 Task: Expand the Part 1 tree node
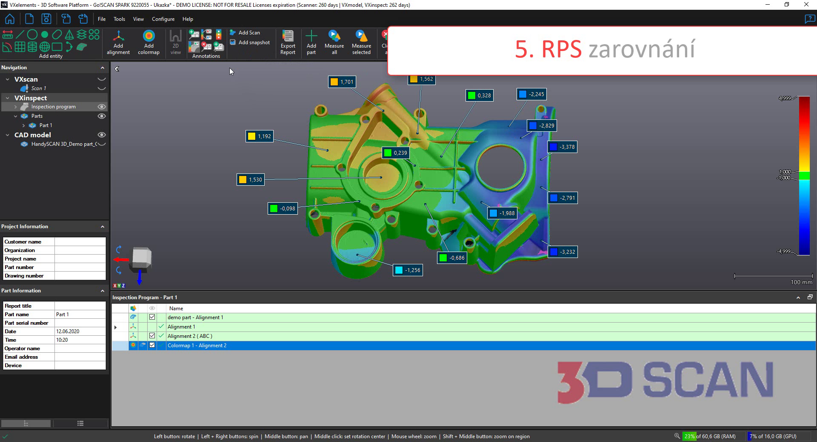click(x=24, y=125)
